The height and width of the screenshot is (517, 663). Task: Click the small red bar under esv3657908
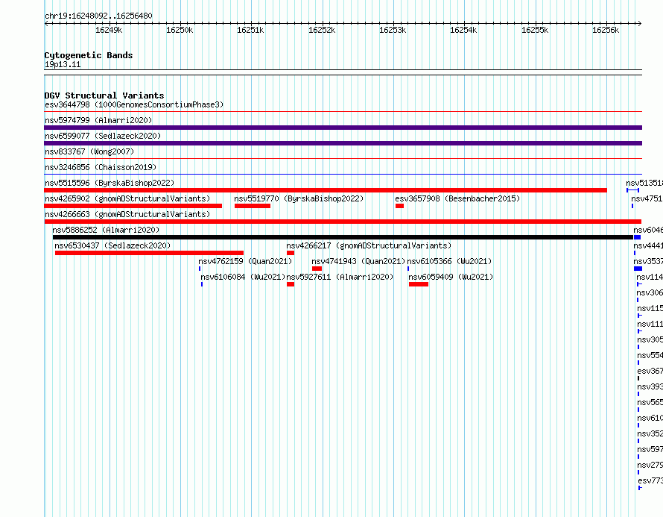[399, 206]
